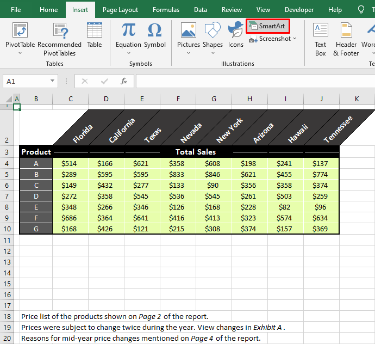Click the PivotTable icon
Viewport: 375px width, 344px height.
click(20, 30)
